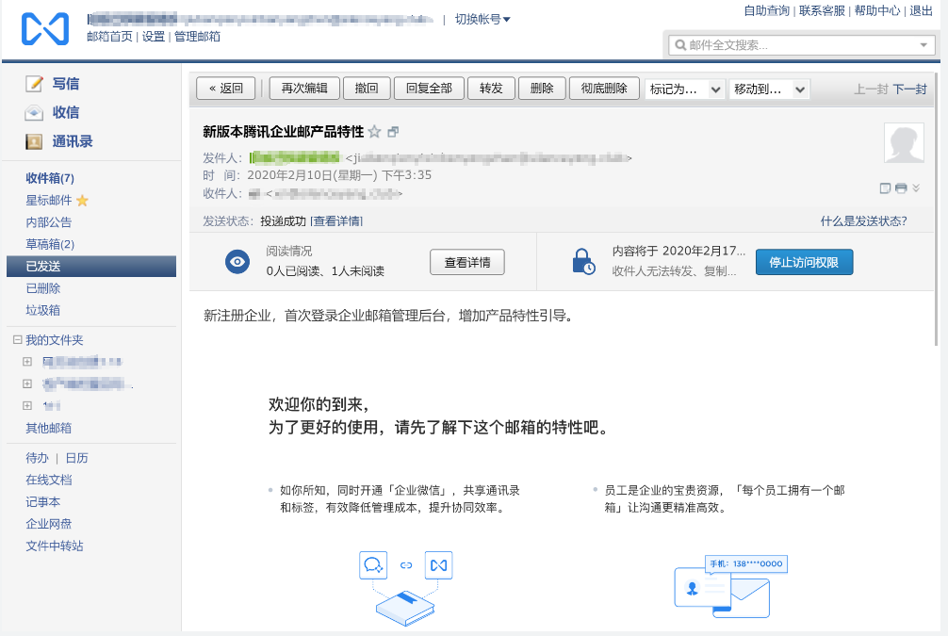Click the memo note icon near print

[x=885, y=188]
